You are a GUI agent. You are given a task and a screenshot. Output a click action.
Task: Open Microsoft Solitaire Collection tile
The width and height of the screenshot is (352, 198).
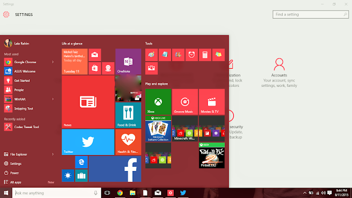tap(158, 129)
